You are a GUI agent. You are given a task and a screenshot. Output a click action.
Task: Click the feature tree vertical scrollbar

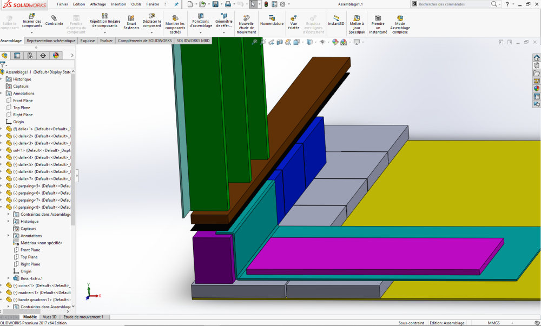73,149
